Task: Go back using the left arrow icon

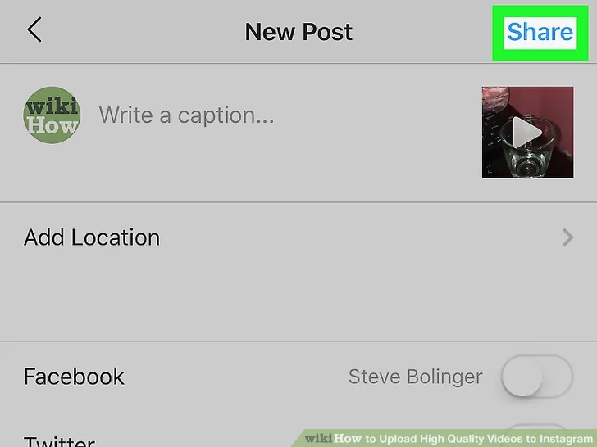Action: pos(34,29)
